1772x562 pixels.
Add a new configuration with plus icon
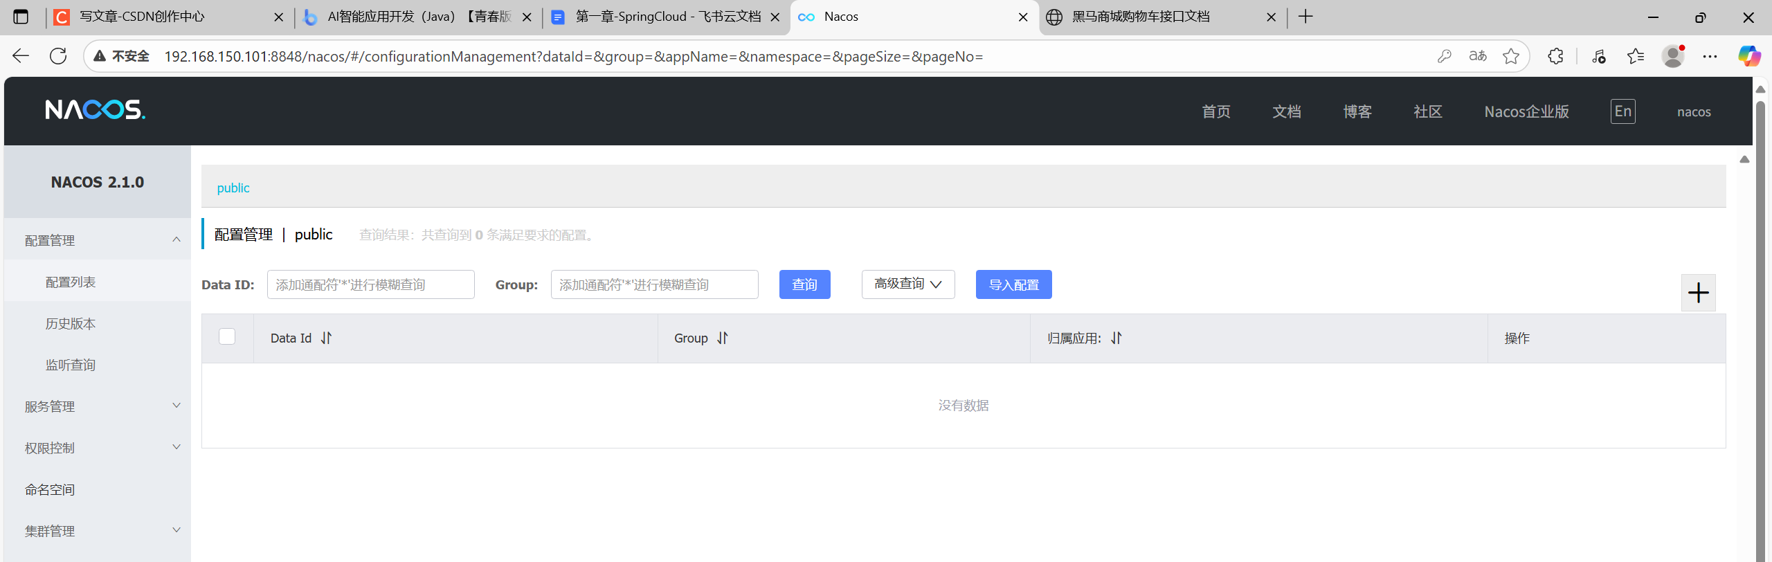[1698, 293]
